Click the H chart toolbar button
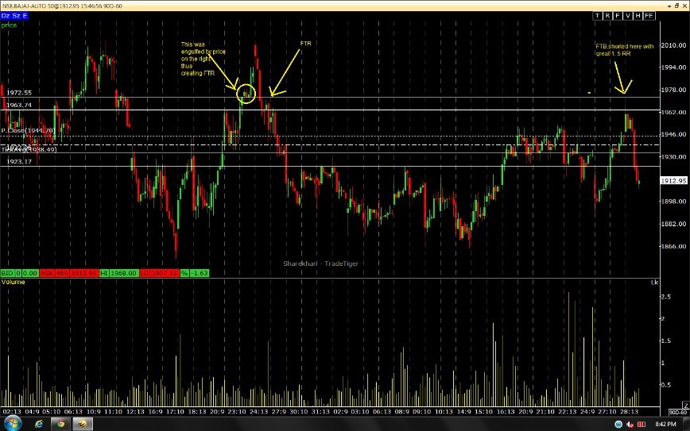Image resolution: width=690 pixels, height=431 pixels. coord(638,16)
